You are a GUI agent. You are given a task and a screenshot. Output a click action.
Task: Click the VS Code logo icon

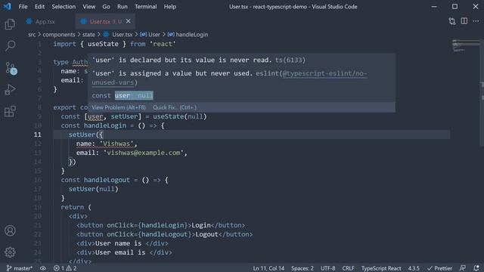click(x=8, y=7)
